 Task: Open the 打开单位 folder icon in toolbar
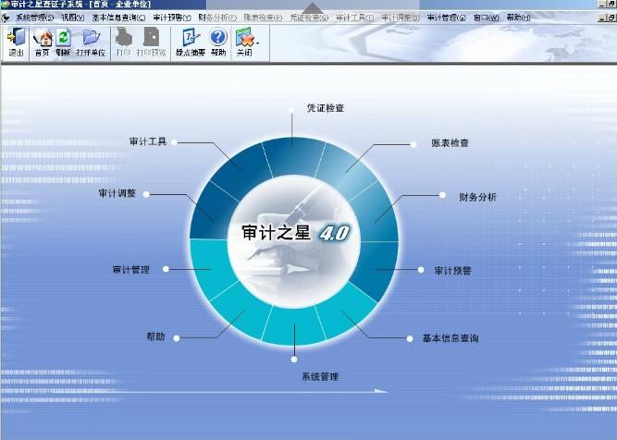click(x=90, y=43)
